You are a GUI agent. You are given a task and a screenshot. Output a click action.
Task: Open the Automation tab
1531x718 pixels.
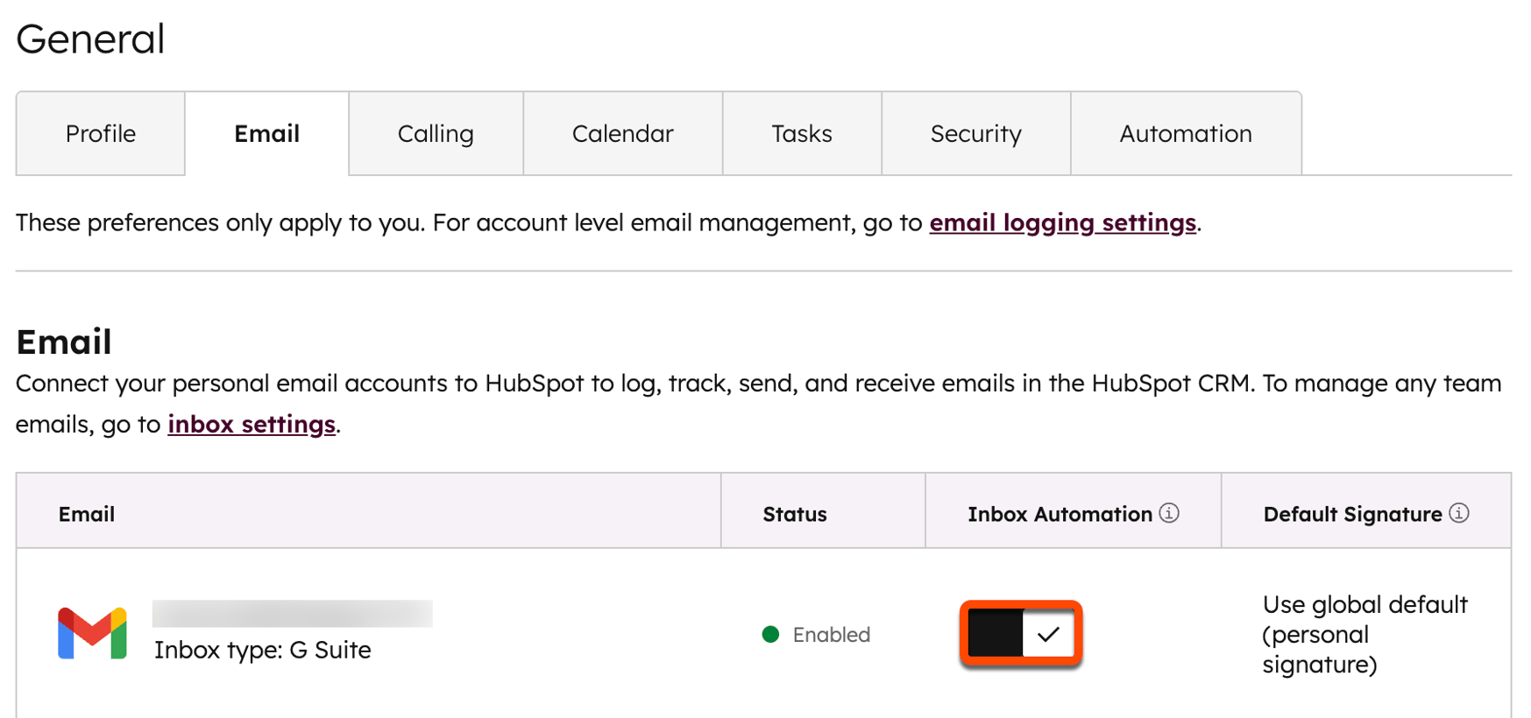pos(1186,133)
